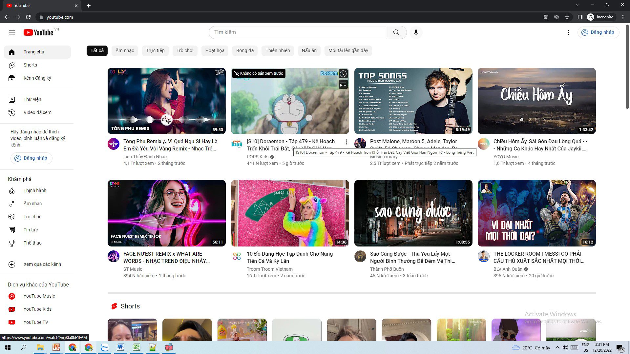Click Troom Troom Vietnam channel name
Viewport: 630px width, 354px height.
pyautogui.click(x=270, y=269)
